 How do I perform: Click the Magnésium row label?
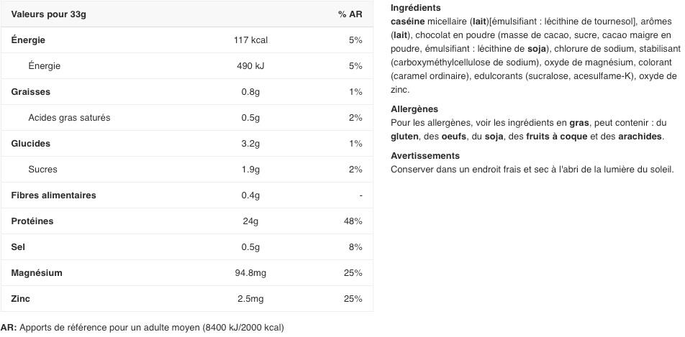pyautogui.click(x=37, y=273)
